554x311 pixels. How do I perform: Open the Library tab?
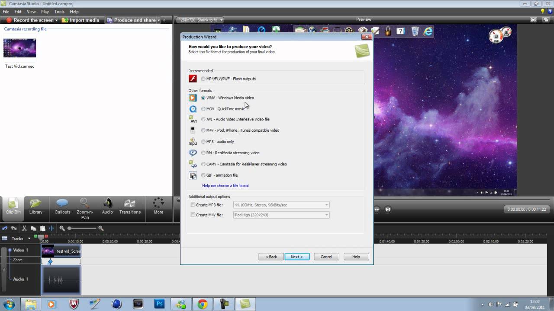[x=36, y=206]
